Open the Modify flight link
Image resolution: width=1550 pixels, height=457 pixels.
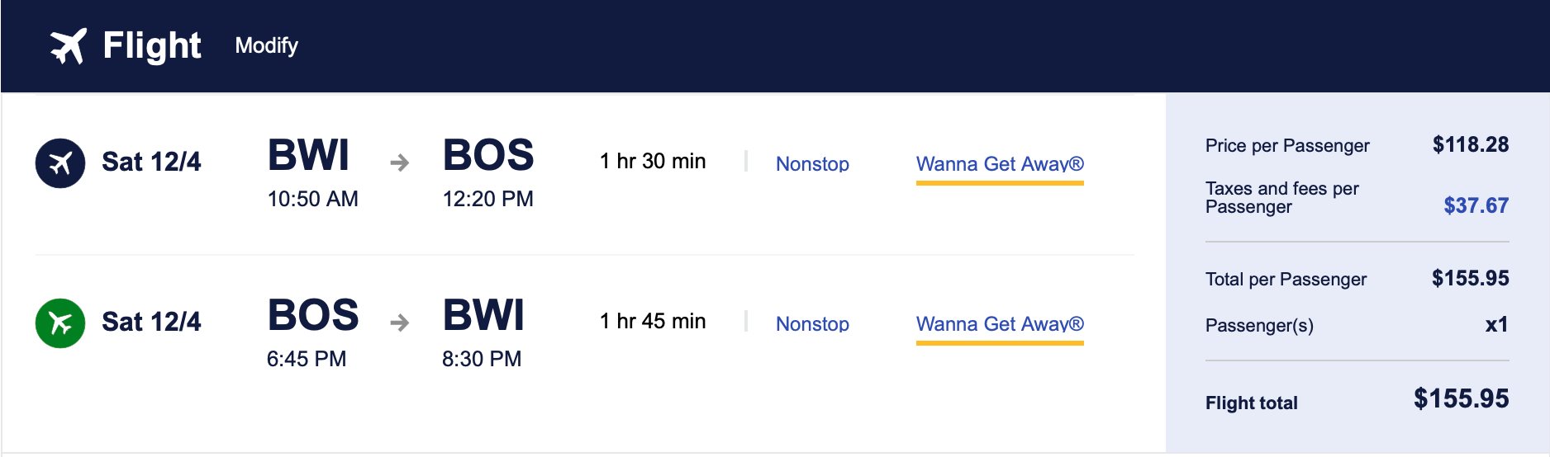(266, 45)
